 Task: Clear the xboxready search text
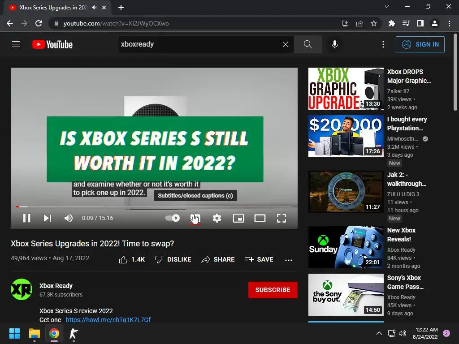click(286, 44)
